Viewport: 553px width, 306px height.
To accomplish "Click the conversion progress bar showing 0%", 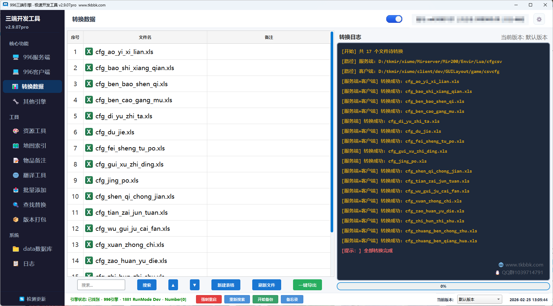I will pos(443,286).
